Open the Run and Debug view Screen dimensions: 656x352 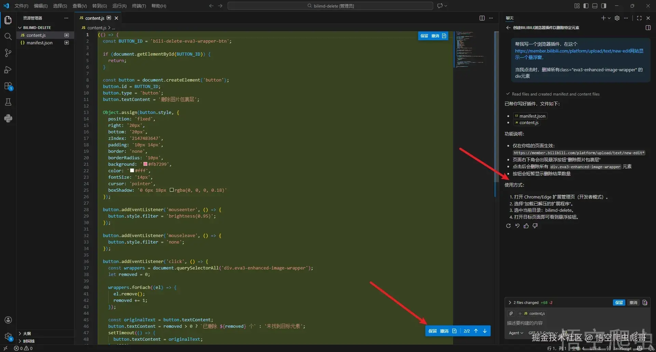point(8,70)
